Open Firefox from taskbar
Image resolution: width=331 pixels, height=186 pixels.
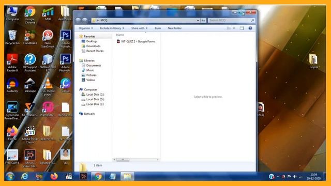pos(54,176)
